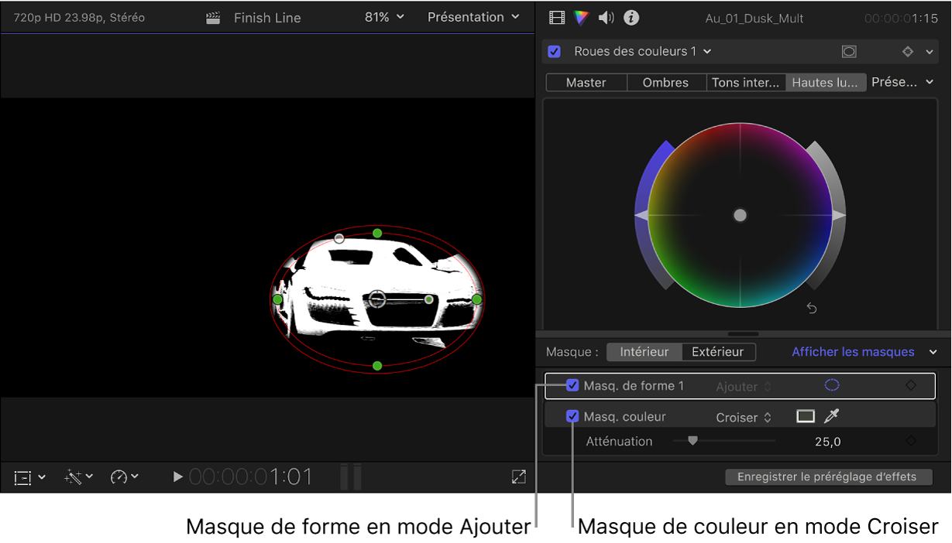Switch to the Hautes lumières tab

(x=825, y=81)
